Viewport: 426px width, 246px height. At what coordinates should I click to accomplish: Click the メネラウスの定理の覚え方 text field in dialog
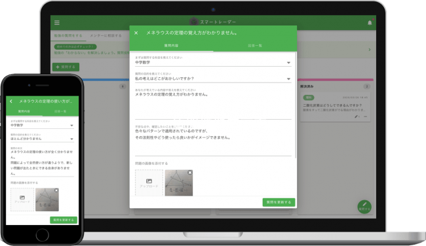213,106
